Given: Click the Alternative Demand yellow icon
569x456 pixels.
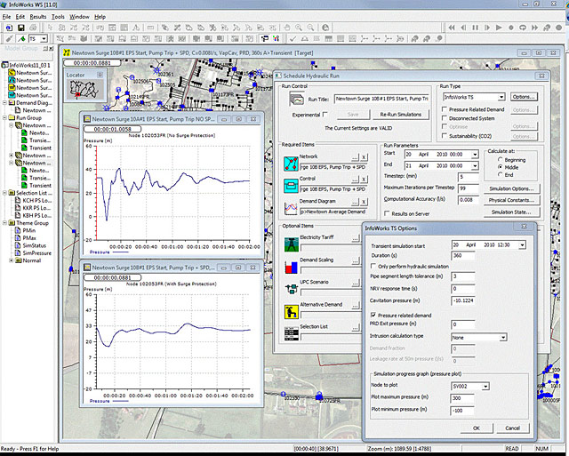Looking at the screenshot, I should pyautogui.click(x=292, y=312).
